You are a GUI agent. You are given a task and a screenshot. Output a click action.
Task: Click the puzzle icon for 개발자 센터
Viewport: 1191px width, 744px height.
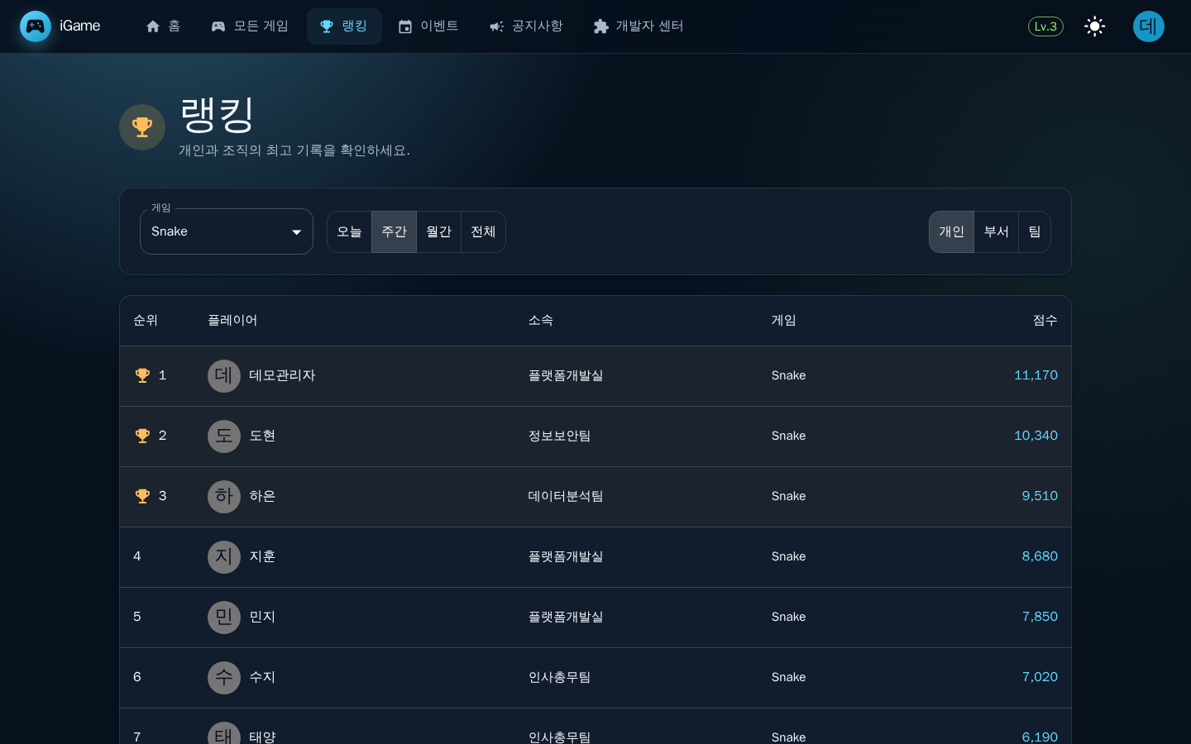[601, 26]
